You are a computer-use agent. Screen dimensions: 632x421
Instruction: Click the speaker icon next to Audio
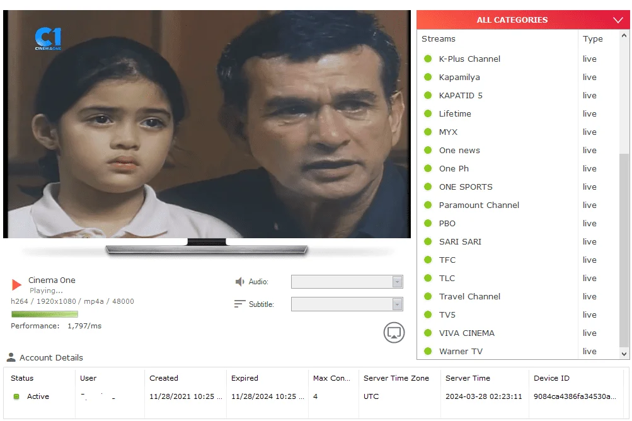click(x=240, y=282)
